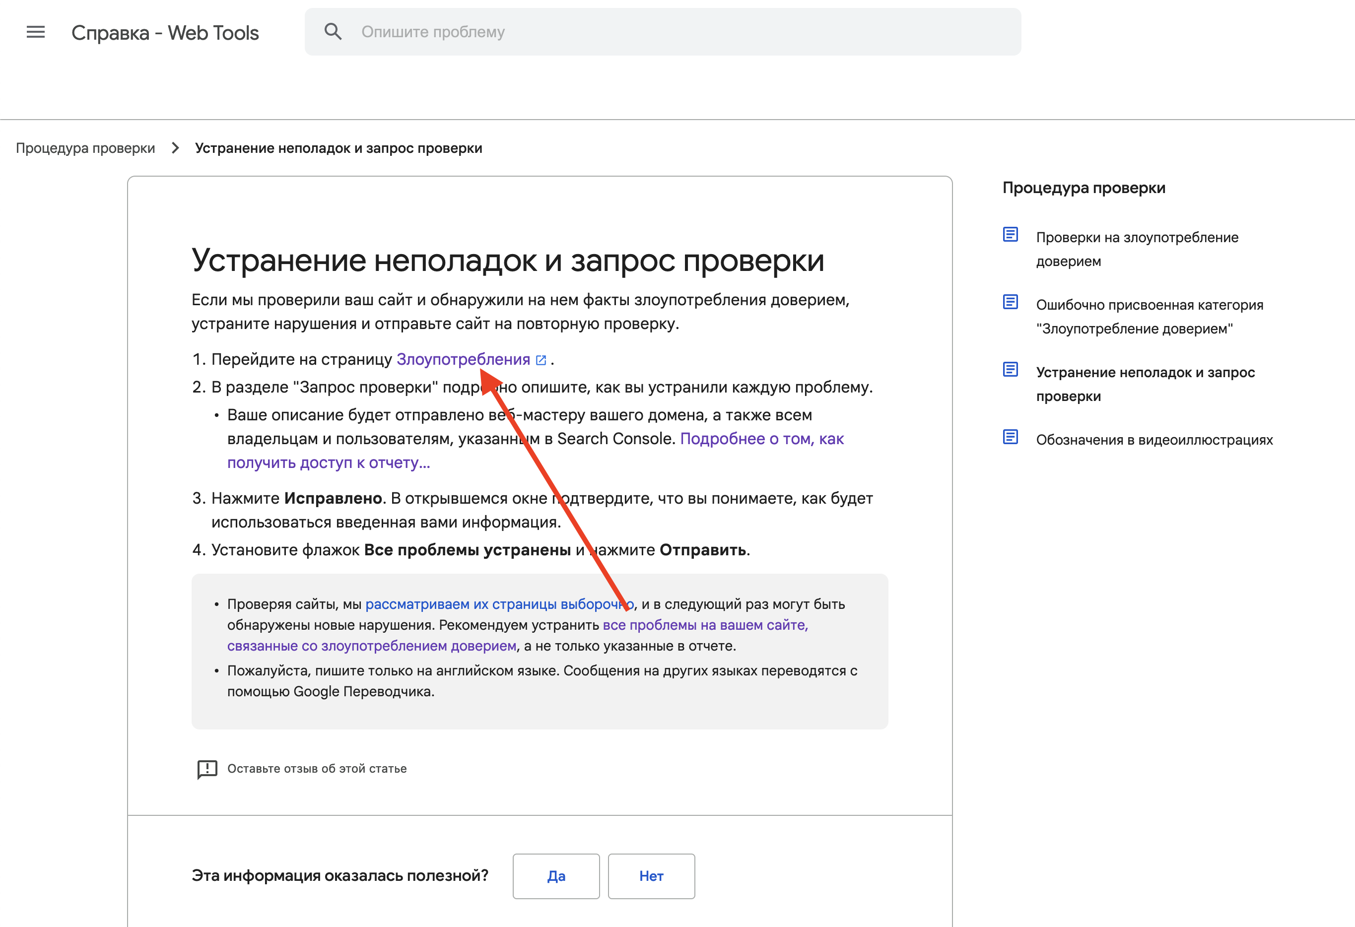Click the main heading 'Устранение неполадок и запрос проверки'
This screenshot has width=1355, height=927.
tap(508, 260)
